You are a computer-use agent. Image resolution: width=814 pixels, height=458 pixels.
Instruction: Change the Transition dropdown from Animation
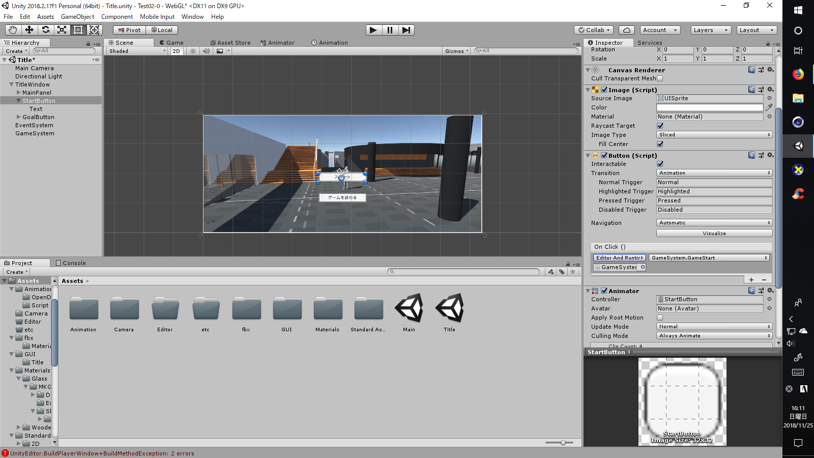click(714, 173)
